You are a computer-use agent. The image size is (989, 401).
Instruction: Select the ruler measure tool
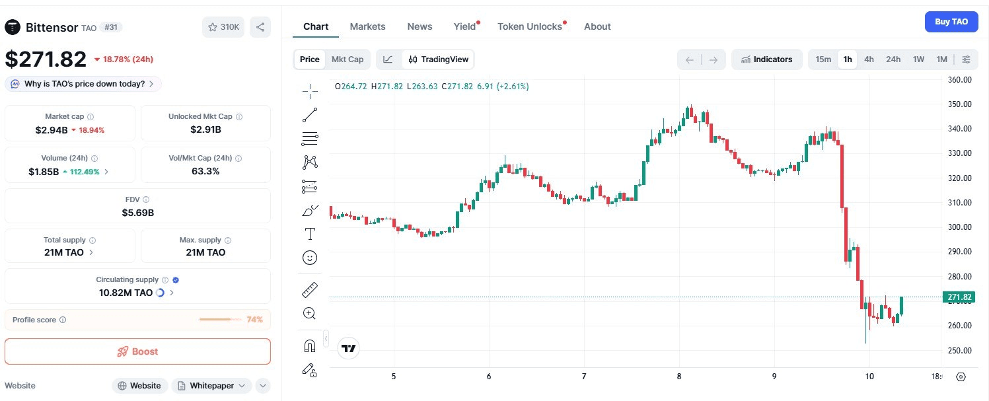pos(309,289)
